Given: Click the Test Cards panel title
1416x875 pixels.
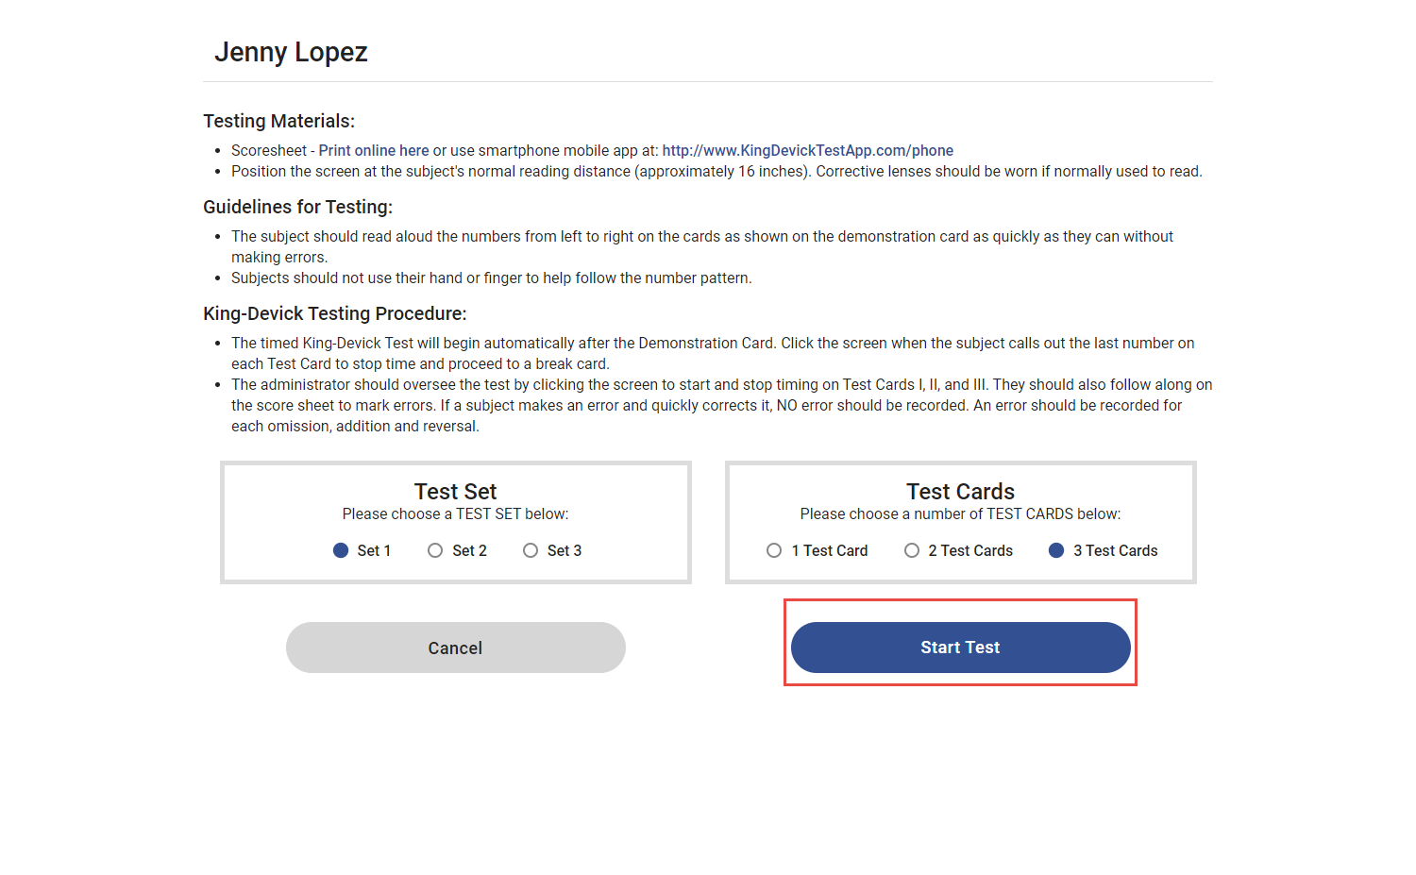Looking at the screenshot, I should [960, 491].
